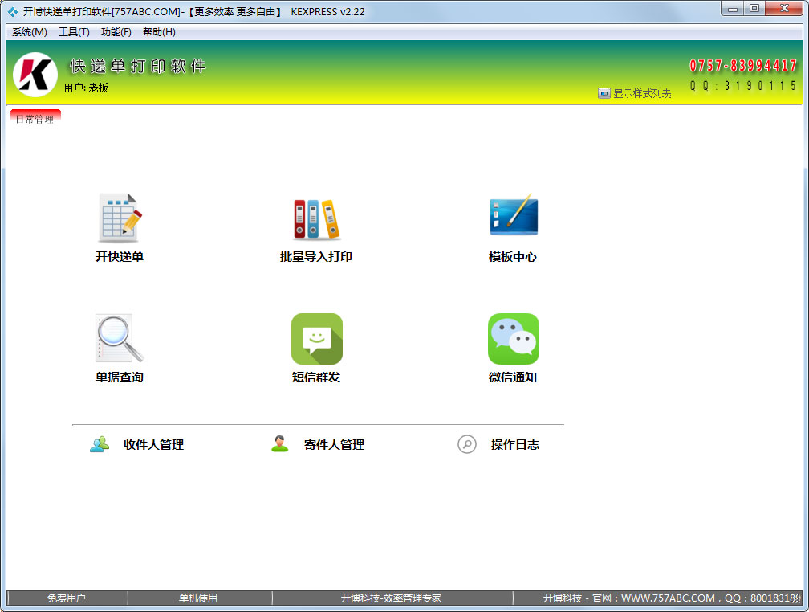
Task: Open the 系统(M) menu
Action: coord(30,32)
